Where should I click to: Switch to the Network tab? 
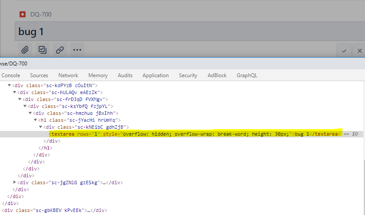click(68, 75)
